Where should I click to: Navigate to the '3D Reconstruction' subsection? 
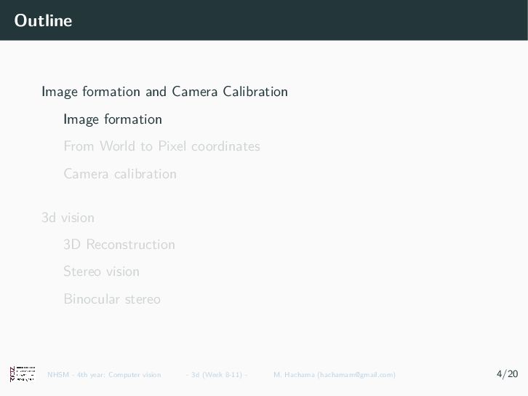pos(119,245)
